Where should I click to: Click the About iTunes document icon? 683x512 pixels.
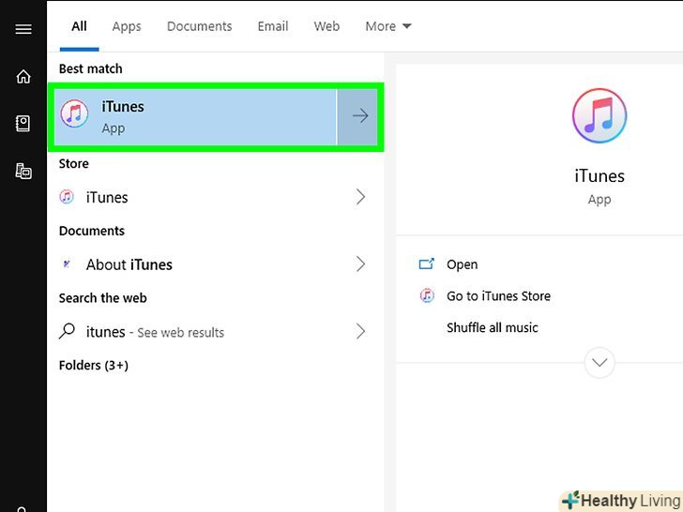pos(67,264)
